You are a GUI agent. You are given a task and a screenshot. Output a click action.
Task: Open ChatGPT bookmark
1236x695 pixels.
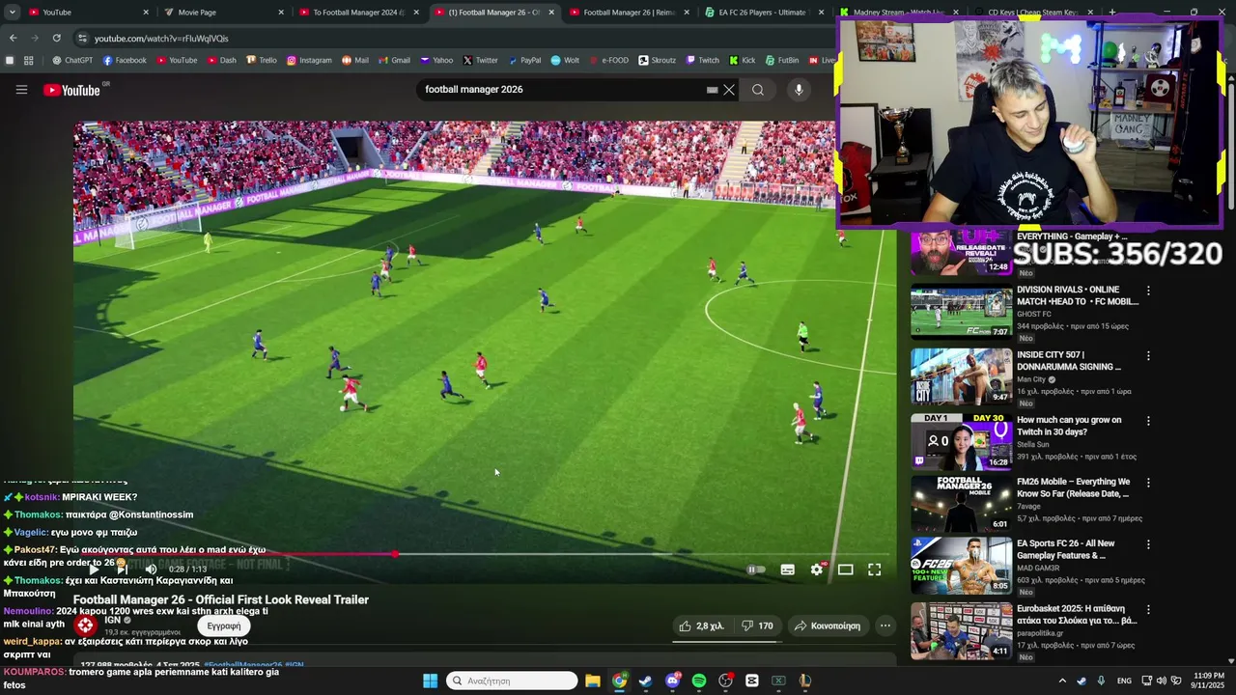[x=72, y=60]
